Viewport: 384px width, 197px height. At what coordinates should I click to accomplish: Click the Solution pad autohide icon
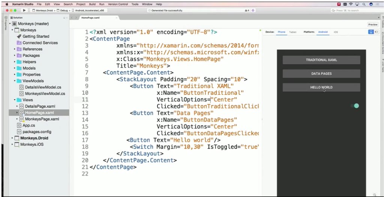pos(64,18)
